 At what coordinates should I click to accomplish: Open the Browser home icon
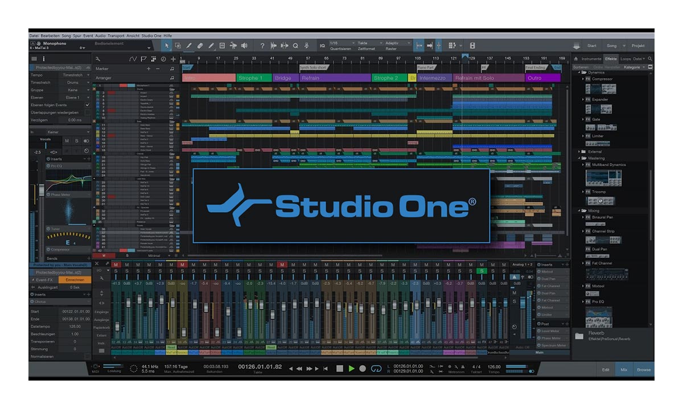tap(576, 59)
